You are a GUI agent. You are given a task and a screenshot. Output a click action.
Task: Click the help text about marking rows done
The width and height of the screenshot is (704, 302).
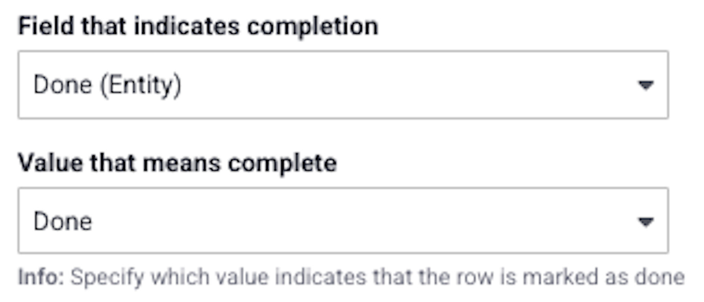377,277
